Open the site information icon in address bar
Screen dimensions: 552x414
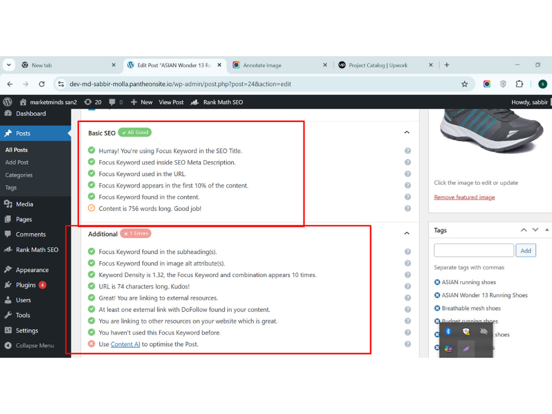pyautogui.click(x=61, y=84)
